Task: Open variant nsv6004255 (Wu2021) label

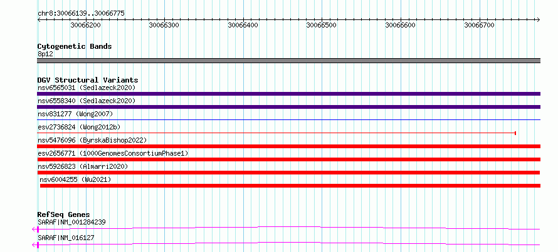Action: click(x=75, y=179)
